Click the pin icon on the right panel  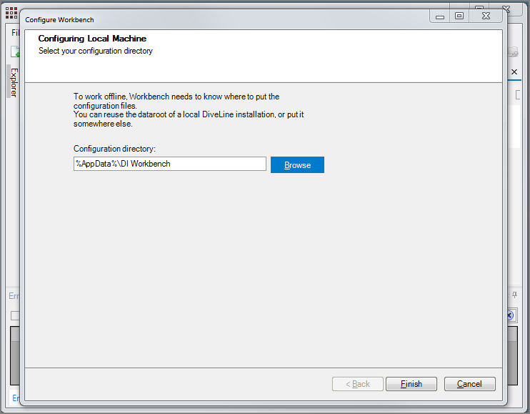(x=514, y=295)
